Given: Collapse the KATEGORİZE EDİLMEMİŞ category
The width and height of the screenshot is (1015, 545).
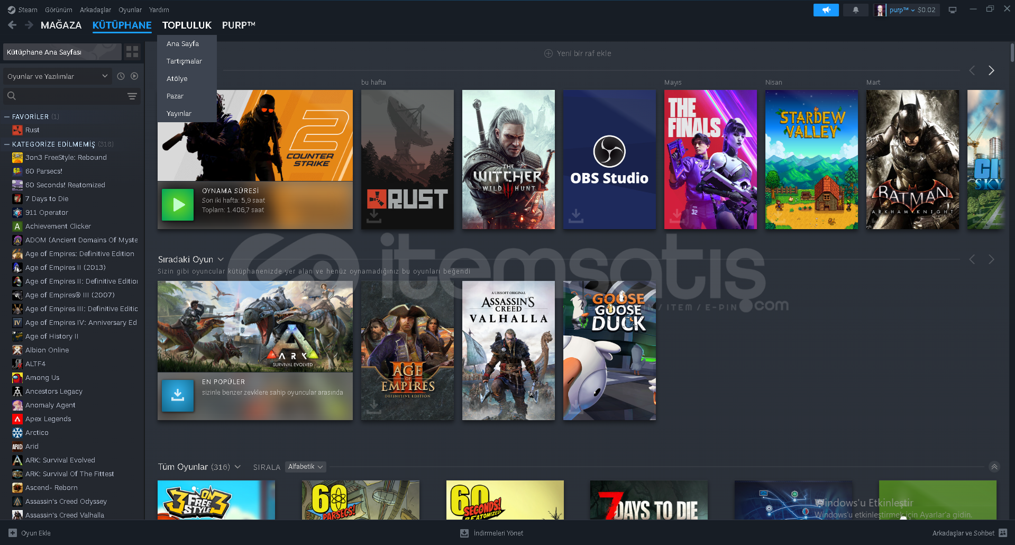Looking at the screenshot, I should point(7,144).
